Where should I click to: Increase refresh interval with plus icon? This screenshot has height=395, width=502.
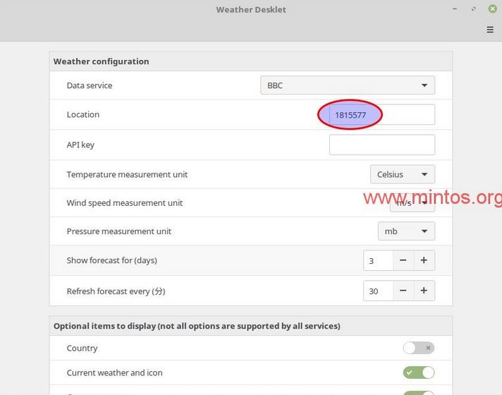424,291
